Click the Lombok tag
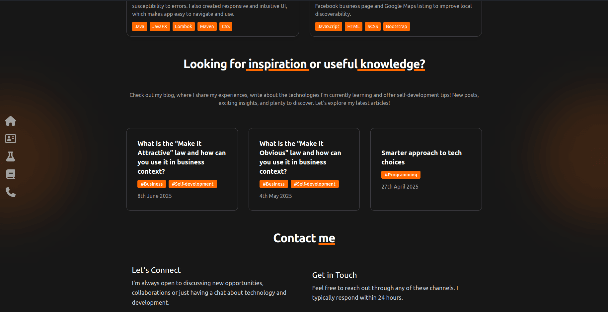The height and width of the screenshot is (312, 608). click(184, 26)
